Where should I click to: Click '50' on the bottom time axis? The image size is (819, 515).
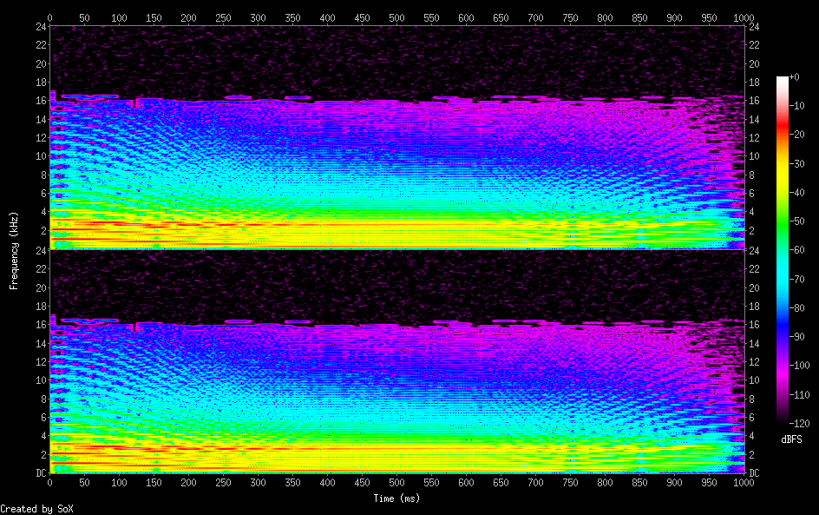click(x=84, y=483)
